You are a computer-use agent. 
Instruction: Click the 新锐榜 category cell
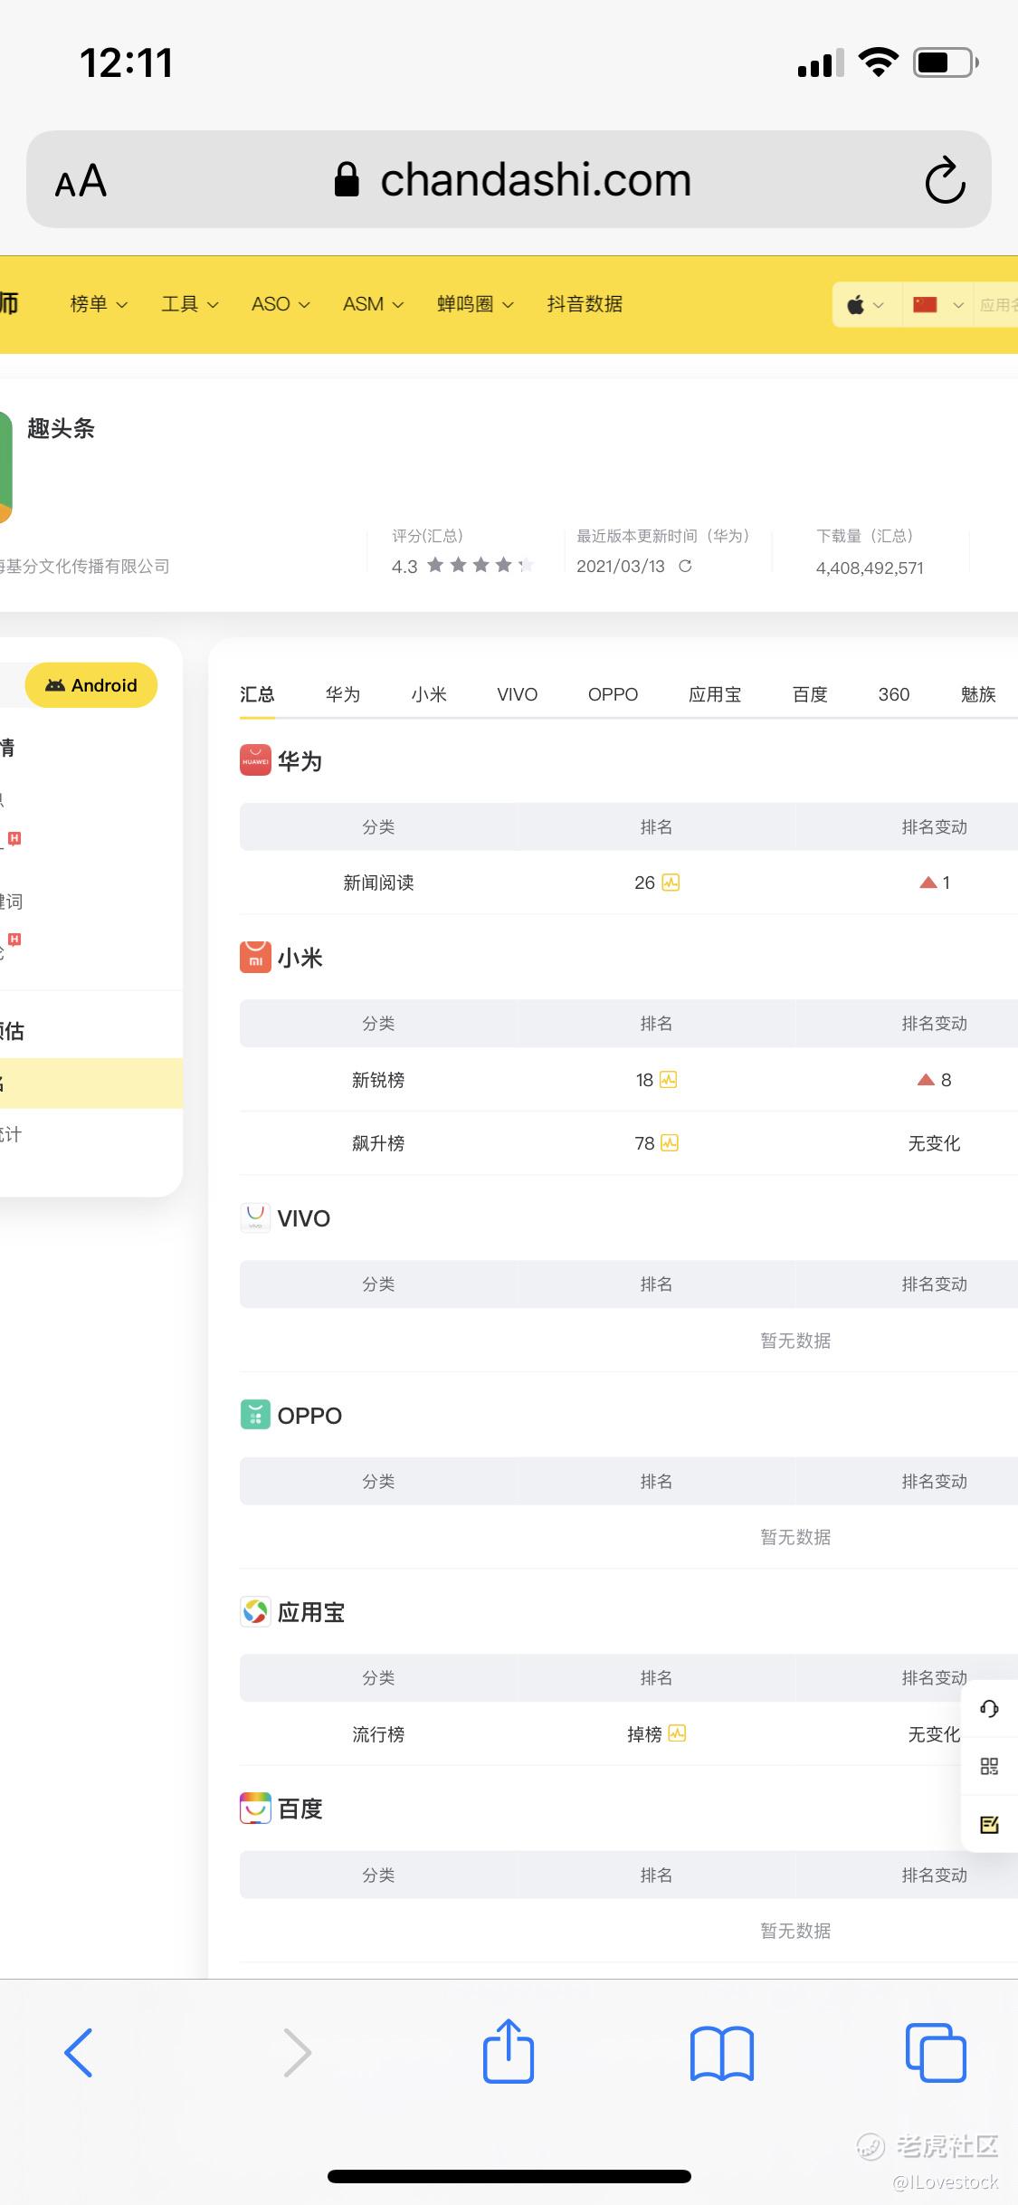click(x=378, y=1080)
